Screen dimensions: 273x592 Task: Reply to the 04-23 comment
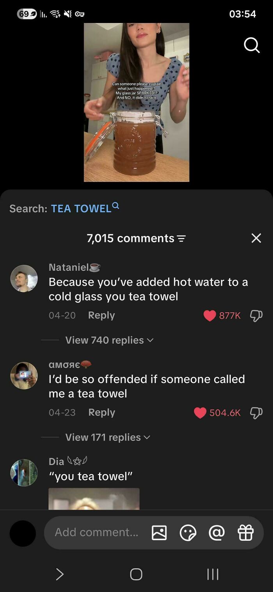[102, 412]
